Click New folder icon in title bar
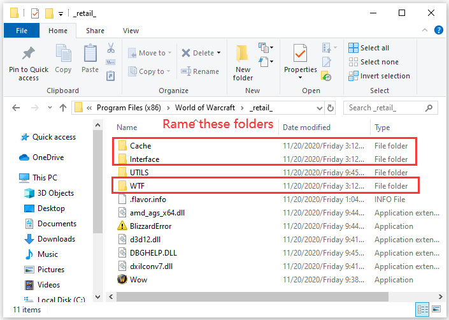The image size is (449, 320). [49, 13]
